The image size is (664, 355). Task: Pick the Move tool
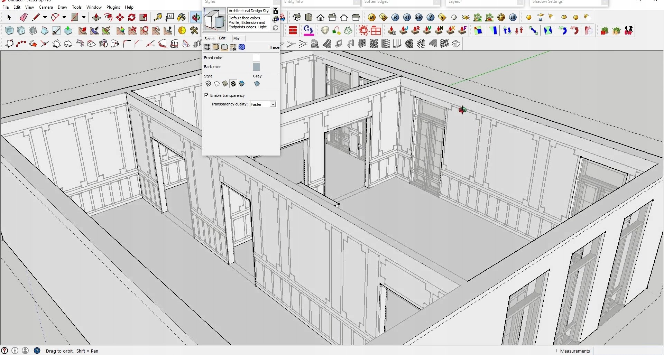120,17
